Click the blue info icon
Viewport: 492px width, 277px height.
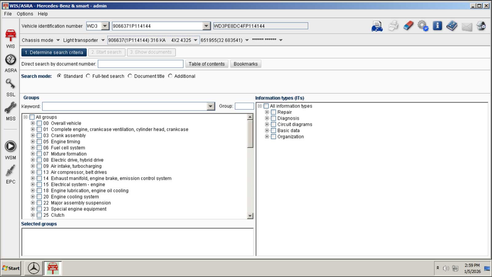437,26
